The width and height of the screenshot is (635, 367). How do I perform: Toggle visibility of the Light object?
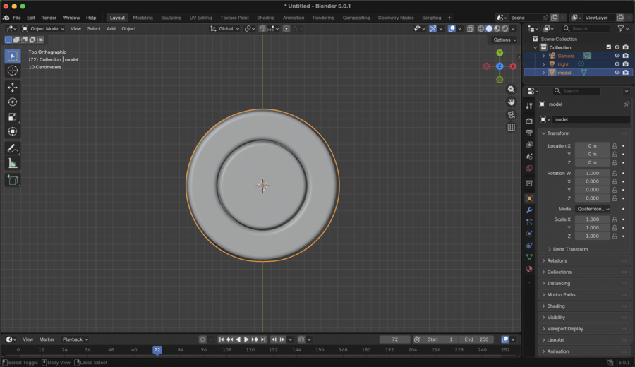[617, 64]
